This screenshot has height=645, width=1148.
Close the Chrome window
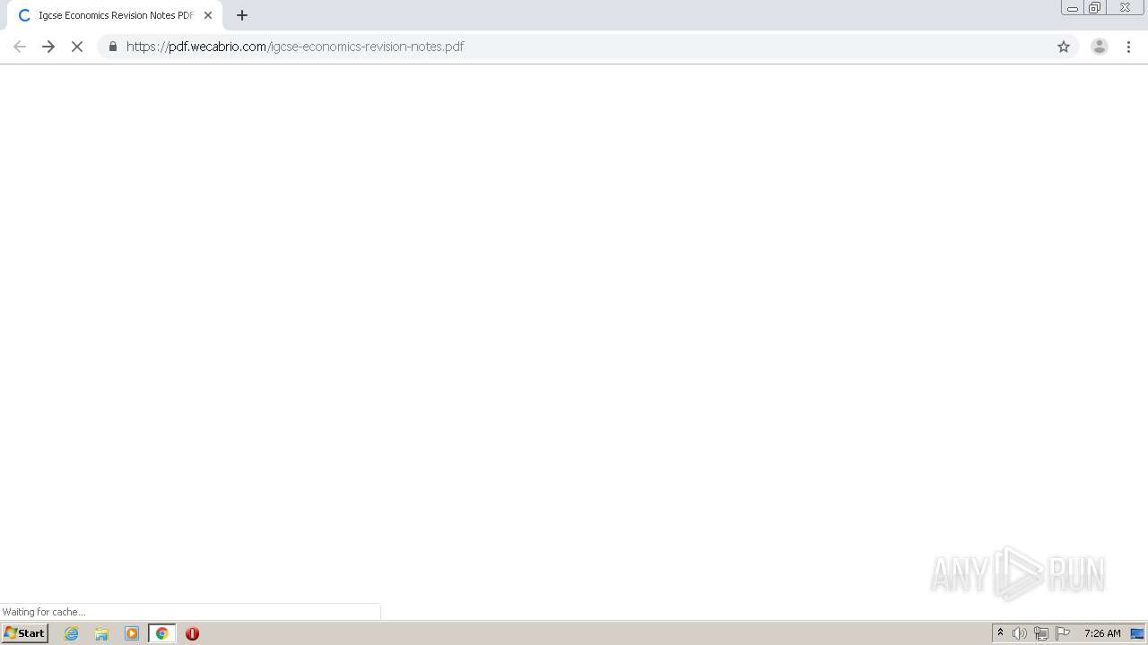tap(1125, 8)
